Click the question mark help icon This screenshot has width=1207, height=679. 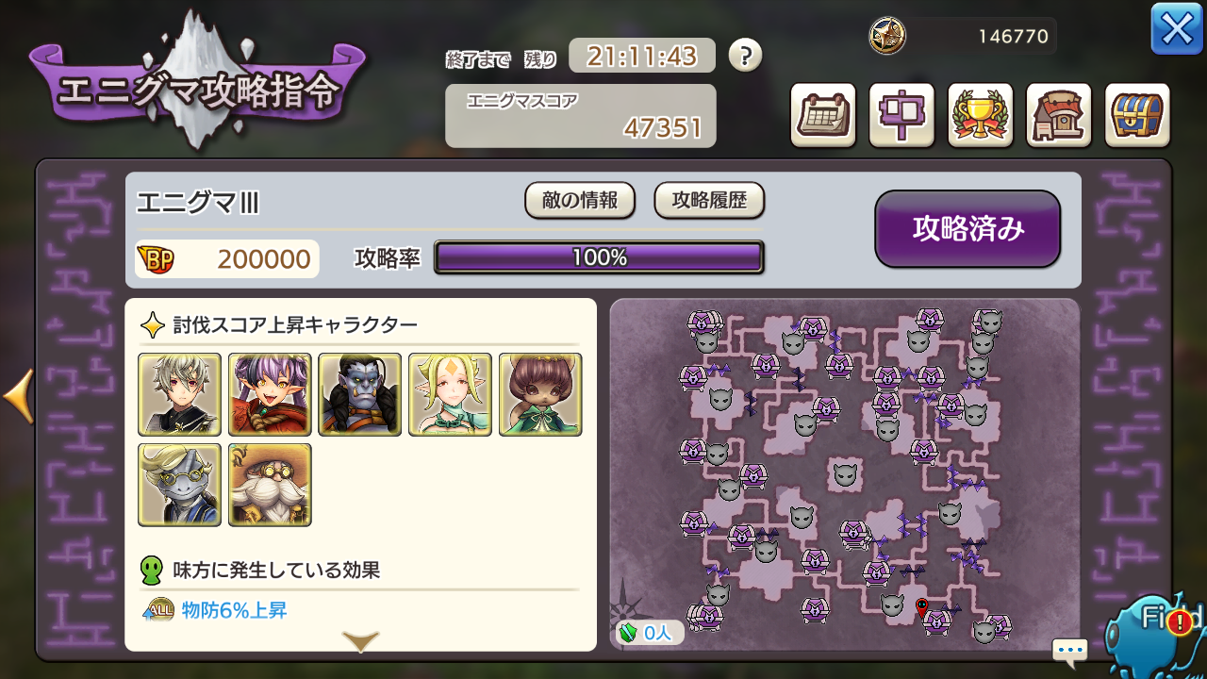(x=745, y=56)
